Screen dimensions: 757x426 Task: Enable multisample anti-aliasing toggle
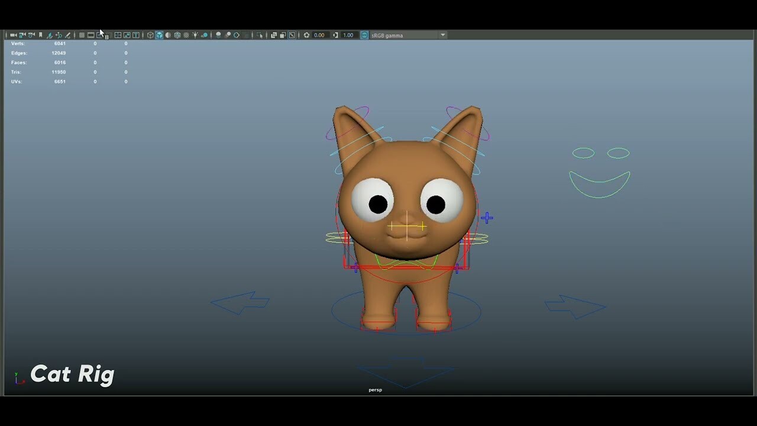coord(236,35)
